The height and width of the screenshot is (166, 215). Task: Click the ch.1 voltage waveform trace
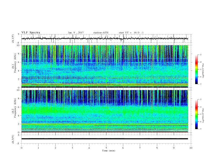pyautogui.click(x=105, y=39)
